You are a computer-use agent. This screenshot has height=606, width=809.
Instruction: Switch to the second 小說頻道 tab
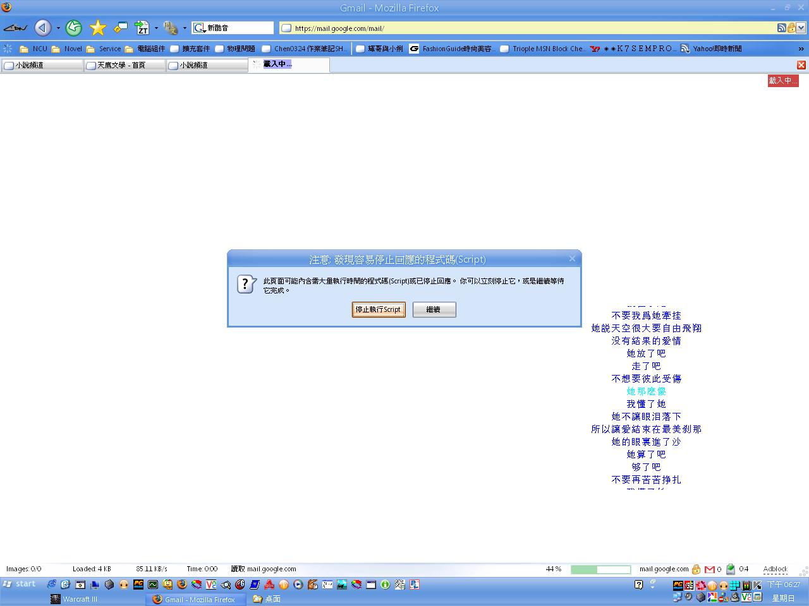tap(207, 65)
